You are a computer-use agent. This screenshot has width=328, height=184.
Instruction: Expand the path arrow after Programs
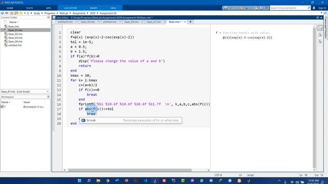[x=57, y=13]
